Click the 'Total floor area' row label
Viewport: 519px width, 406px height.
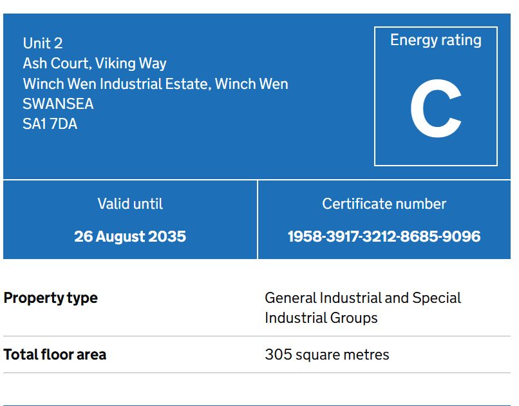coord(55,354)
